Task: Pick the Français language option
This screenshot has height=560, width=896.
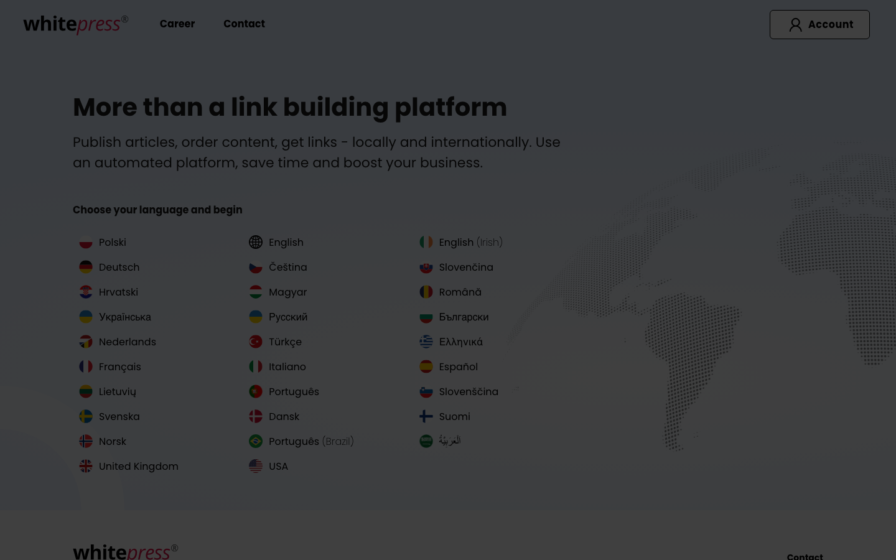Action: point(120,366)
